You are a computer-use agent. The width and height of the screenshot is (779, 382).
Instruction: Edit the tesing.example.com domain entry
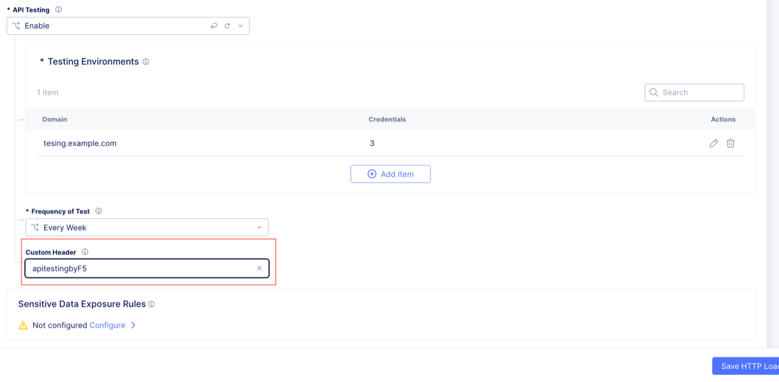[714, 143]
